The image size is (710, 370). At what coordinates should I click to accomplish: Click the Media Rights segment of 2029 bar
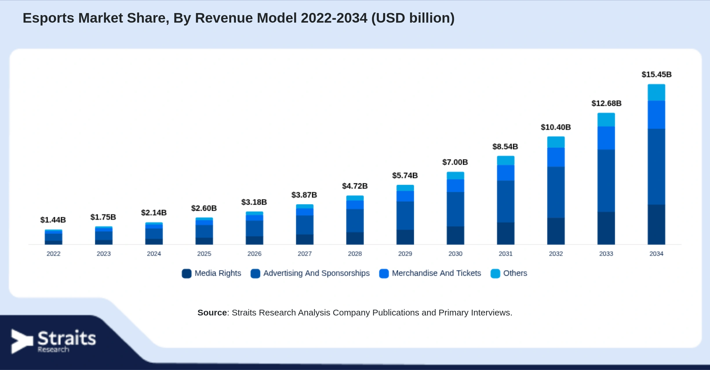click(x=405, y=237)
